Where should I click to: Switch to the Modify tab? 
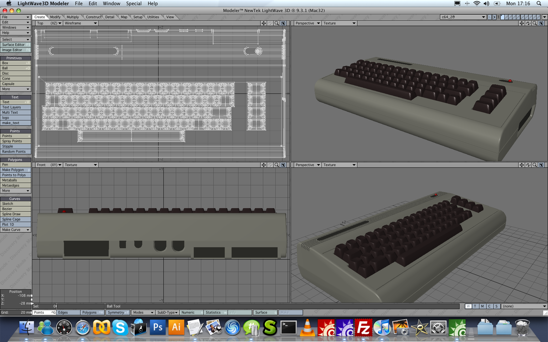click(x=55, y=17)
